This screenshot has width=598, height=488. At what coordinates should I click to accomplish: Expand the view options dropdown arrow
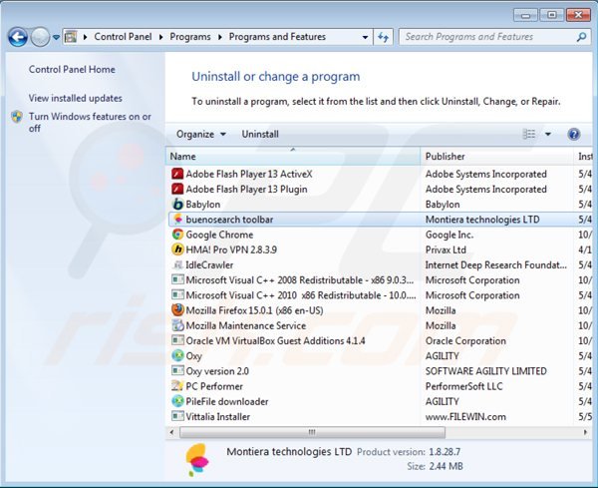click(x=547, y=134)
